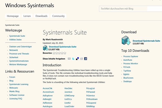
Task: Focus the TechNet durchsuchen mit Bing search box
Action: 131,9
